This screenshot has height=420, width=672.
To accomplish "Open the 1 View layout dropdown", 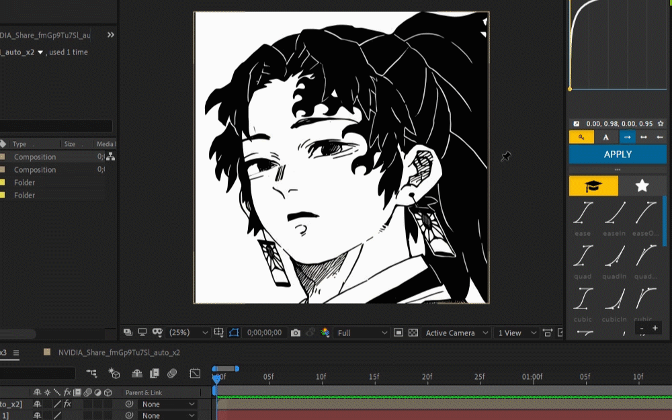I will point(516,333).
